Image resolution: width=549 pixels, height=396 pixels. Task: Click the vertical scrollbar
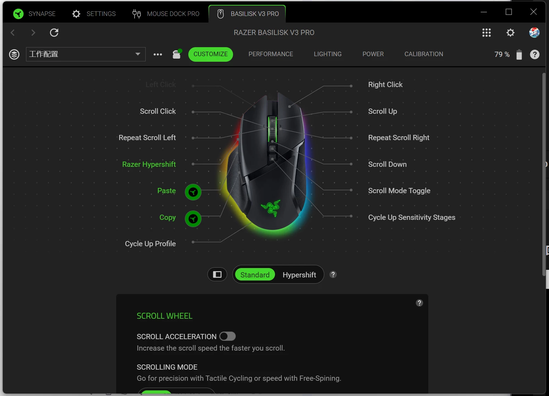coord(544,174)
